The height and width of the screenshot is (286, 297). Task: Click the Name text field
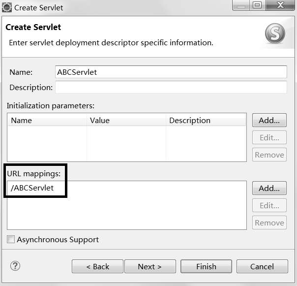(x=171, y=72)
